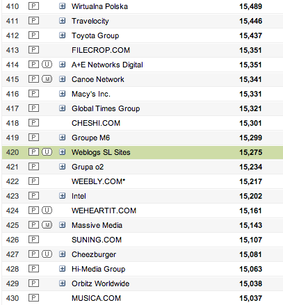Click the U icon for WEHEARTIT.COM

pyautogui.click(x=47, y=211)
